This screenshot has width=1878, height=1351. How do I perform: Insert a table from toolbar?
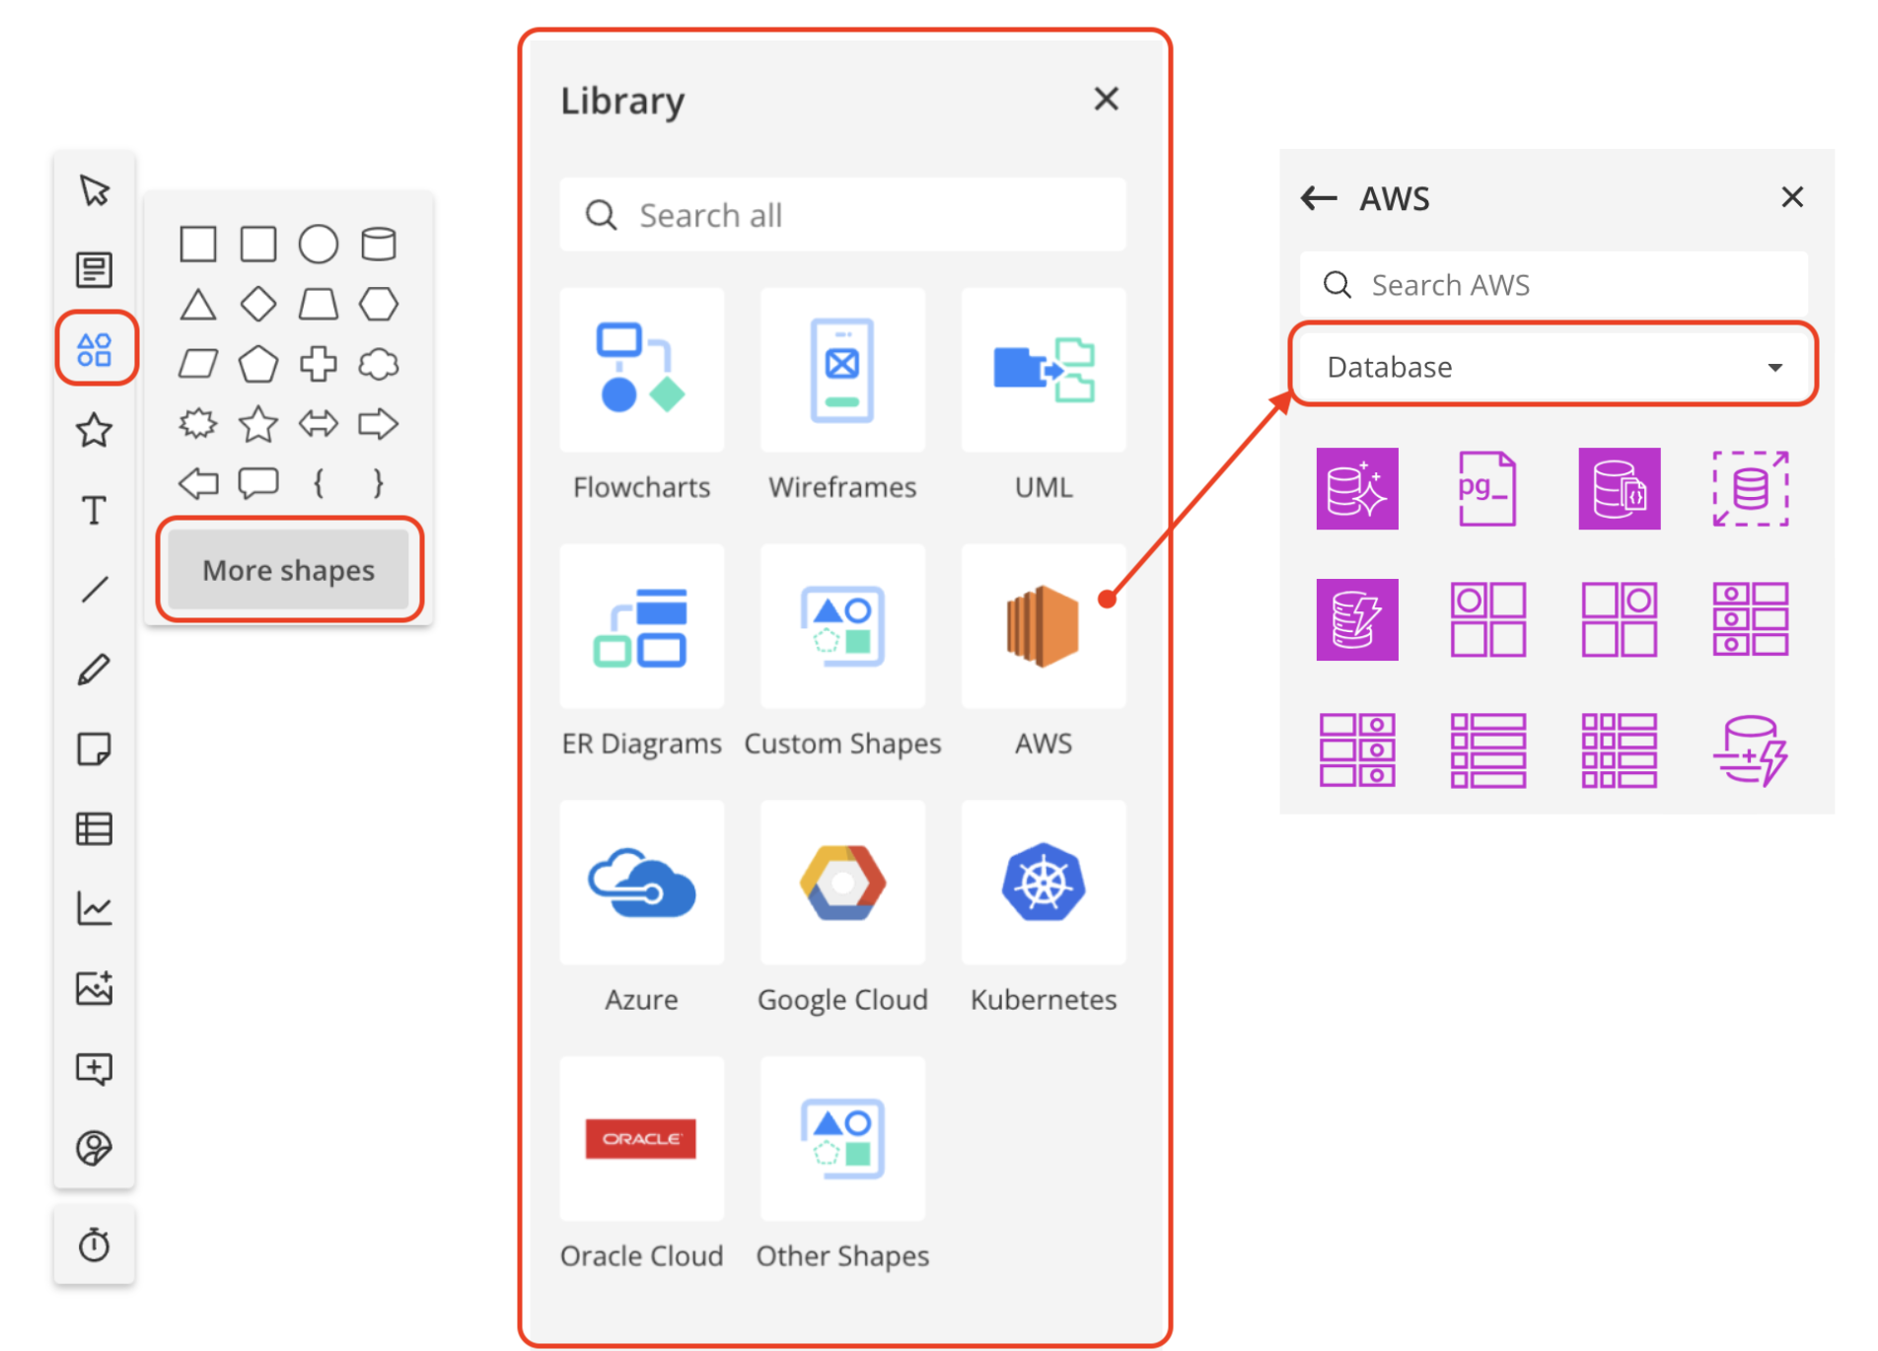pyautogui.click(x=95, y=829)
